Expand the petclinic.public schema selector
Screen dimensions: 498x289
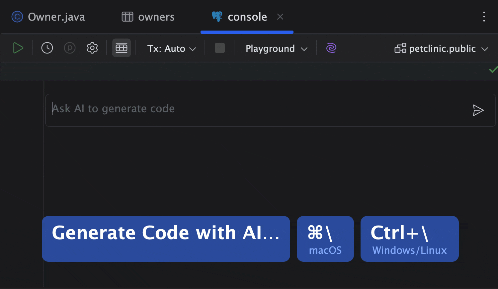(442, 48)
